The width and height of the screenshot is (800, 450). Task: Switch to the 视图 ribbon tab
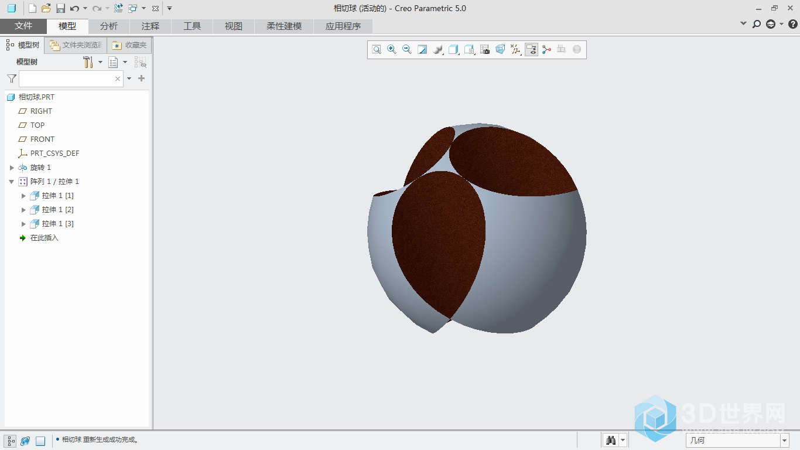234,26
